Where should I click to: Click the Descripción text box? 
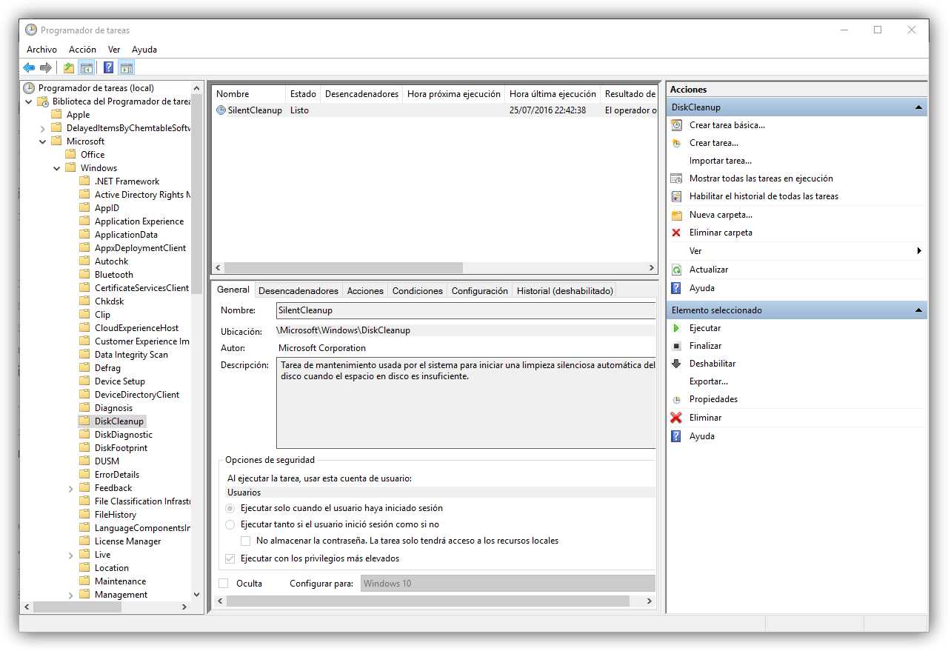[x=466, y=403]
